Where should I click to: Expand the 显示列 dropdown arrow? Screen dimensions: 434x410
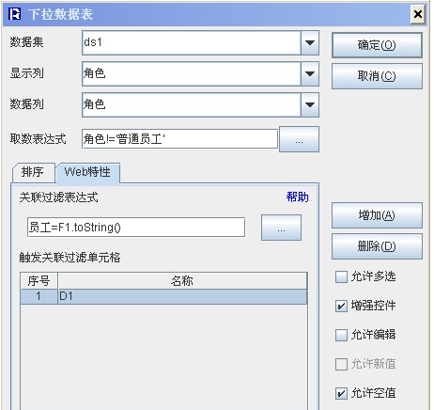[x=310, y=73]
